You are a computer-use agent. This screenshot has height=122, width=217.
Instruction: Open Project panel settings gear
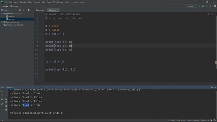tap(28, 10)
